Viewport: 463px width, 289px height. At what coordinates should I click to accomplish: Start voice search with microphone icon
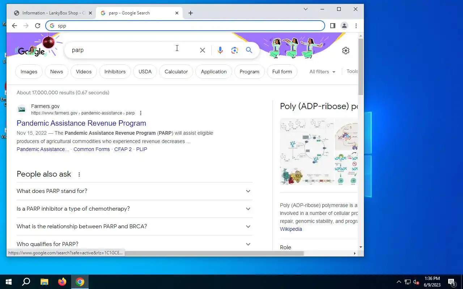point(220,50)
